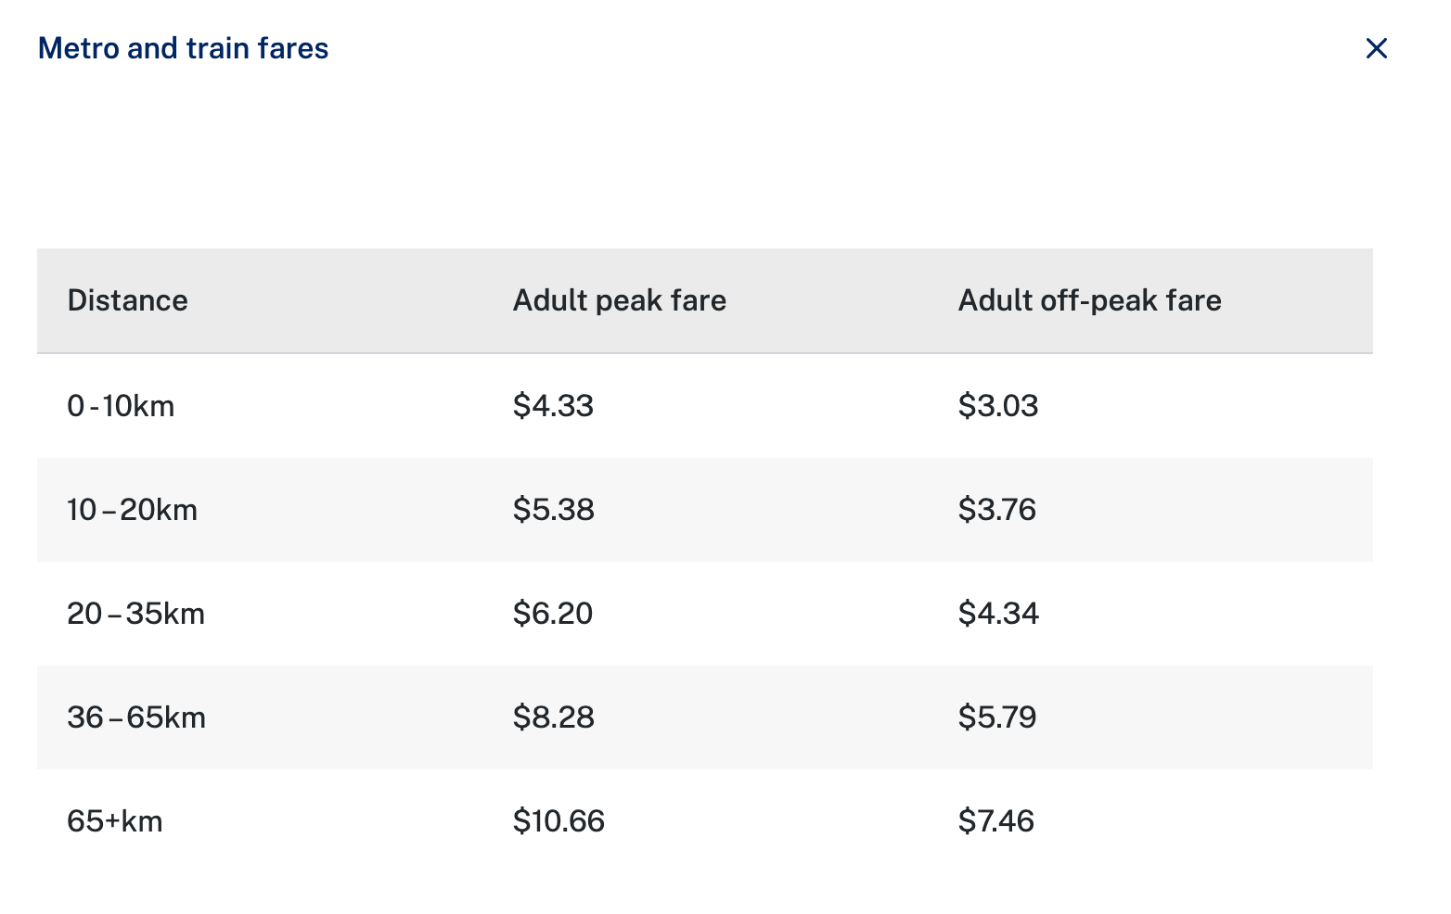This screenshot has width=1451, height=914.
Task: Close the Metro and train fares dialog
Action: (1376, 48)
